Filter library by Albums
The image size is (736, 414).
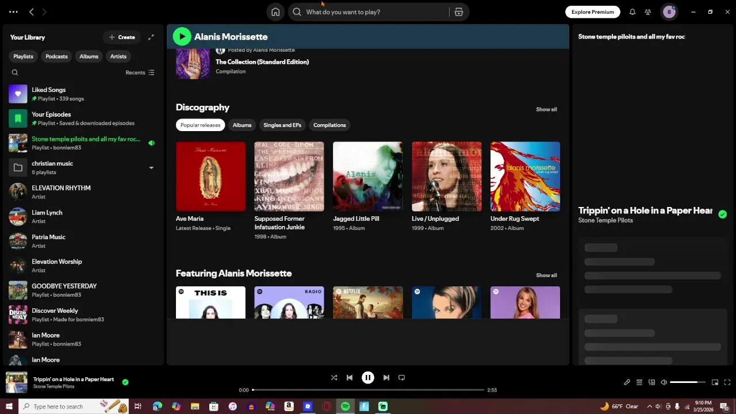coord(89,56)
